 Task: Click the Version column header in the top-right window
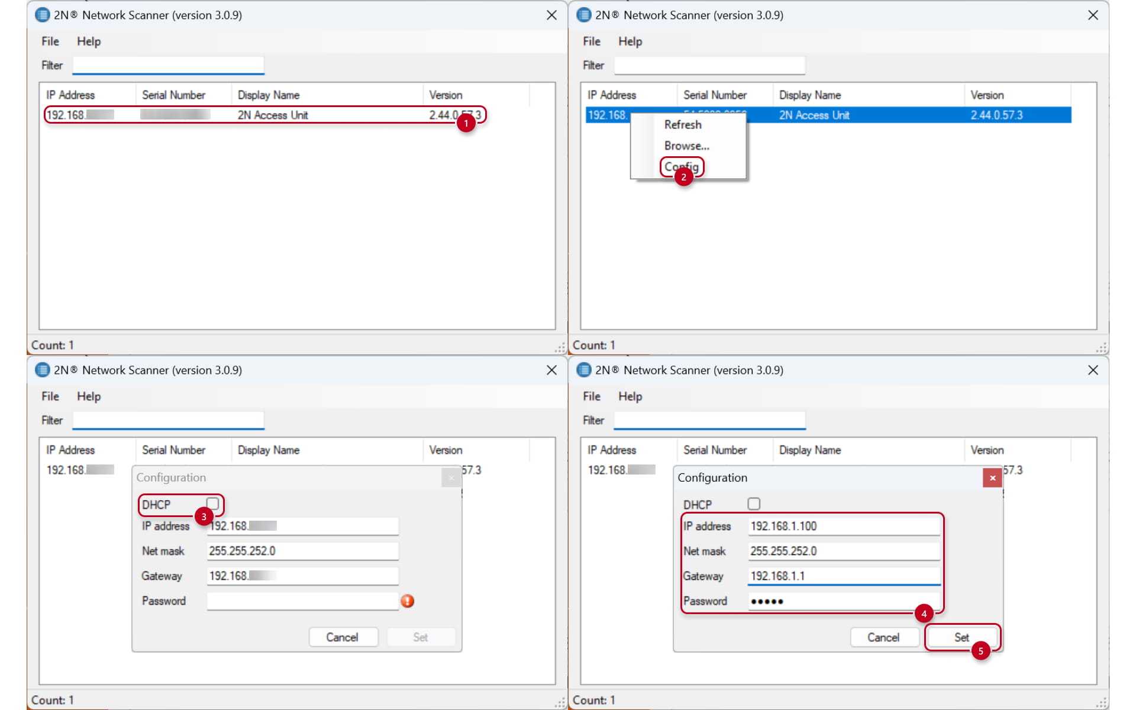click(1018, 95)
